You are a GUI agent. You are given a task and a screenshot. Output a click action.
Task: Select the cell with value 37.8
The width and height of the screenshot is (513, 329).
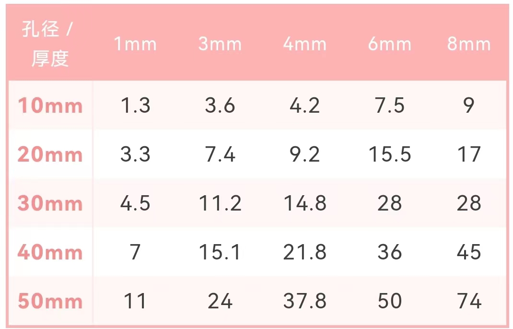304,301
